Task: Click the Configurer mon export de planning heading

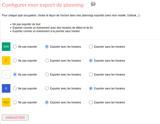Action: (x=43, y=5)
